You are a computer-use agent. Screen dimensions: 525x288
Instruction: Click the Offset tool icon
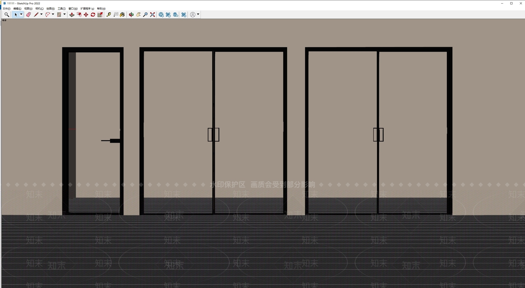point(79,14)
